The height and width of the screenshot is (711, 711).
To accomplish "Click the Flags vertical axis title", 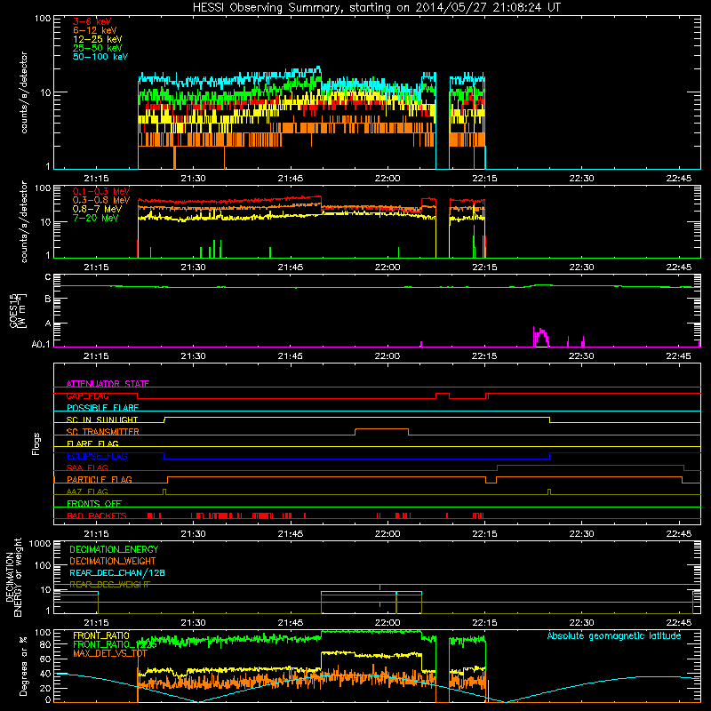I will point(36,443).
